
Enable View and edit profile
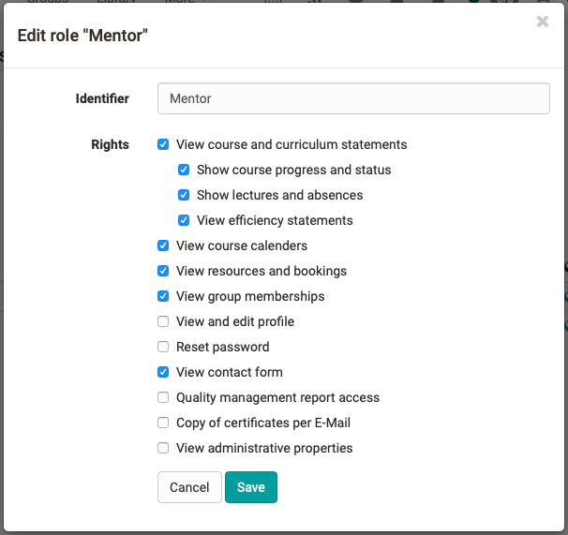[163, 322]
